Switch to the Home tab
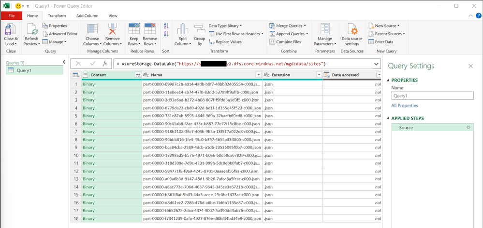The width and height of the screenshot is (483, 228). tap(32, 16)
